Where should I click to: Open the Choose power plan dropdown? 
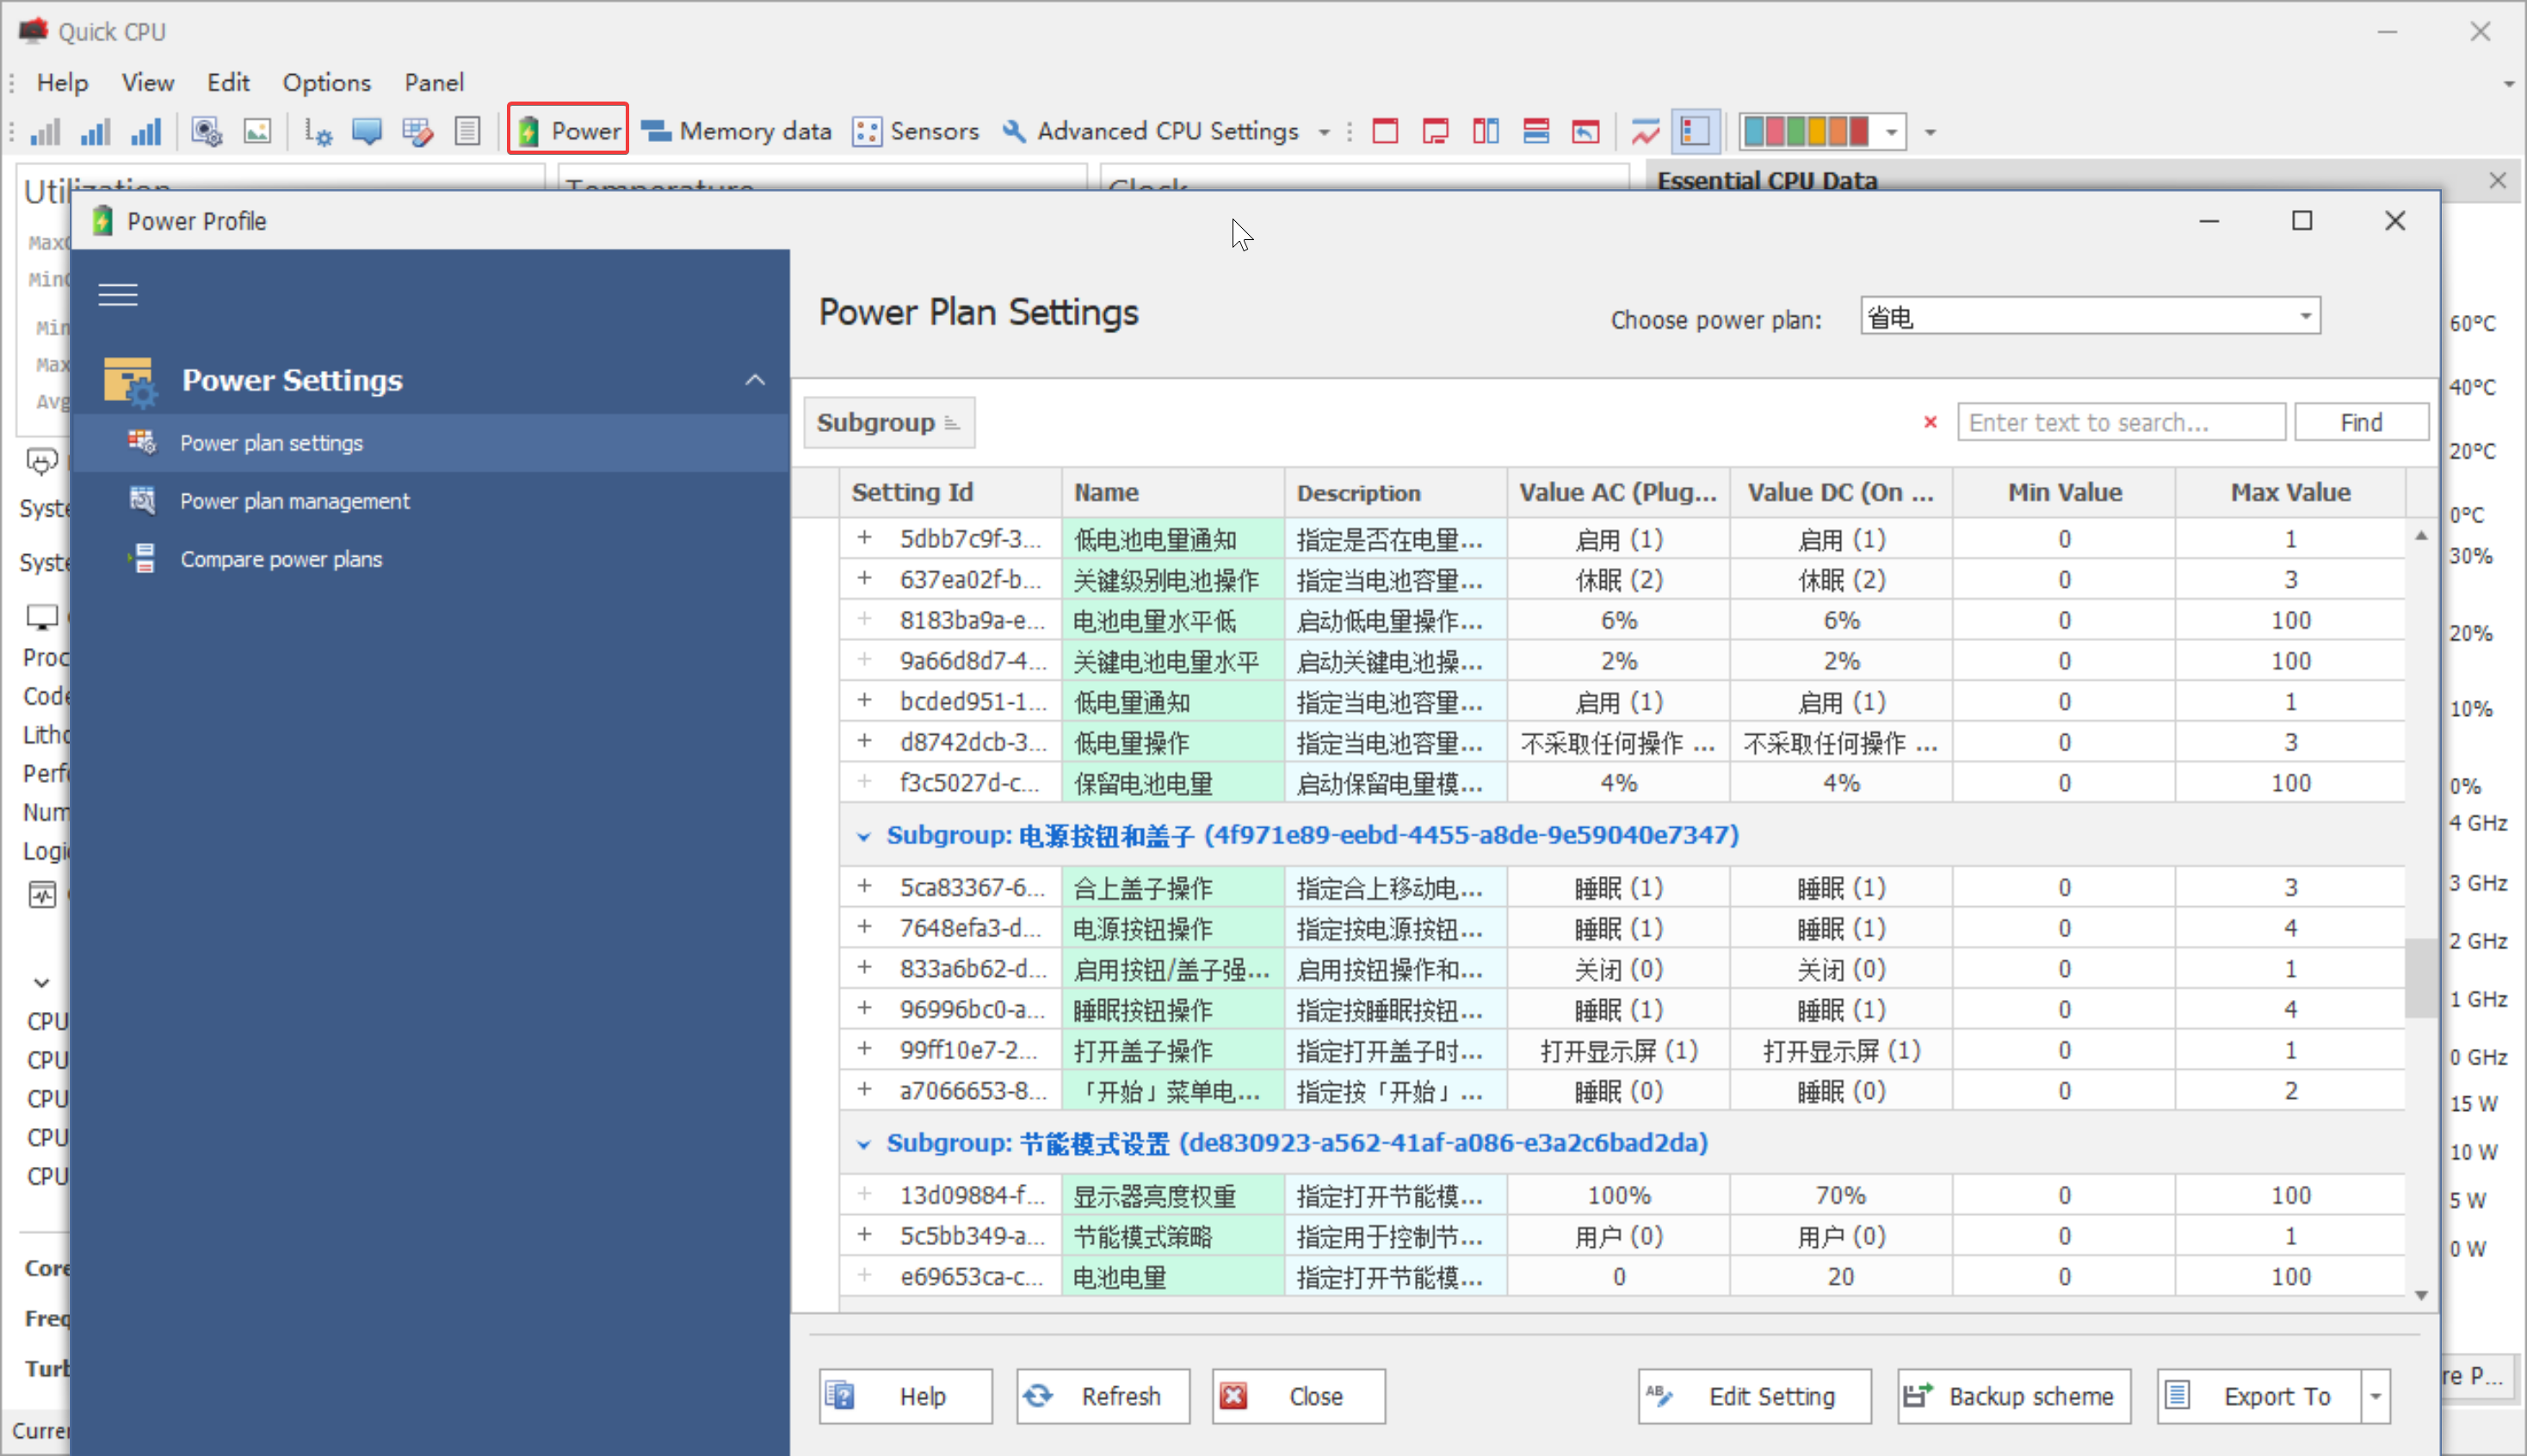(2304, 317)
